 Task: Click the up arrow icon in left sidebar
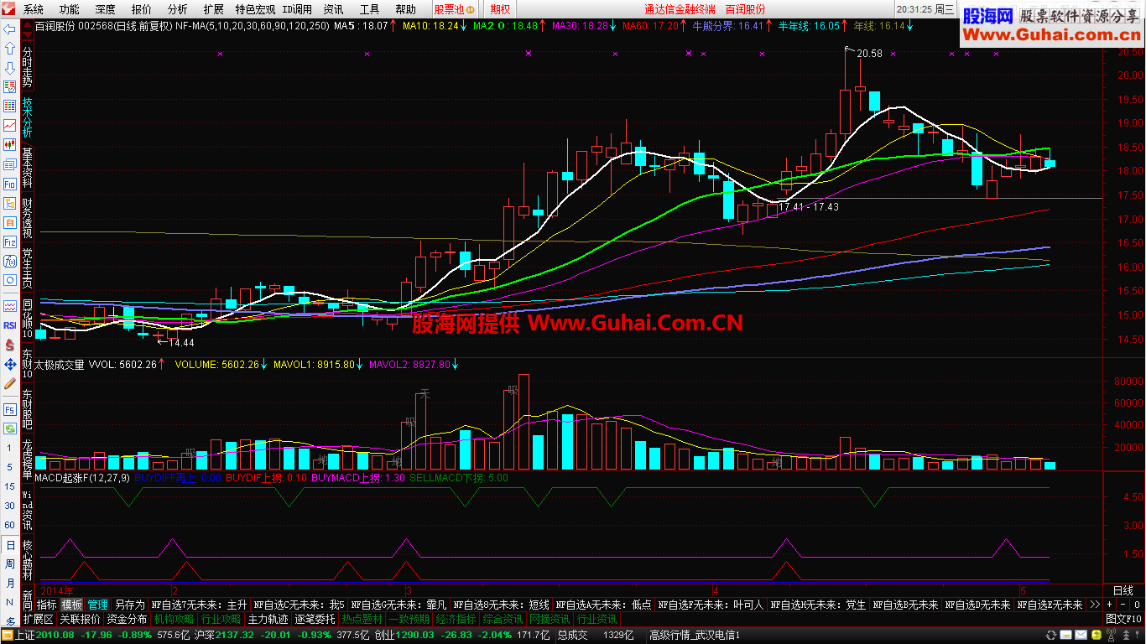click(9, 48)
